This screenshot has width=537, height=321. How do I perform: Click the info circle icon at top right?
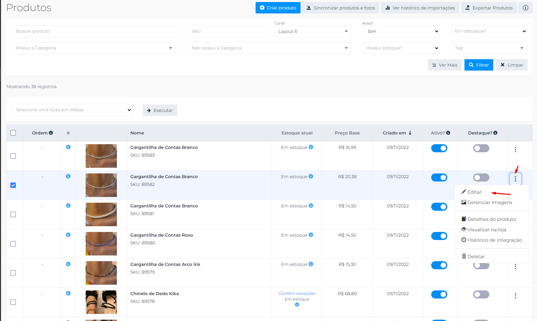point(526,8)
